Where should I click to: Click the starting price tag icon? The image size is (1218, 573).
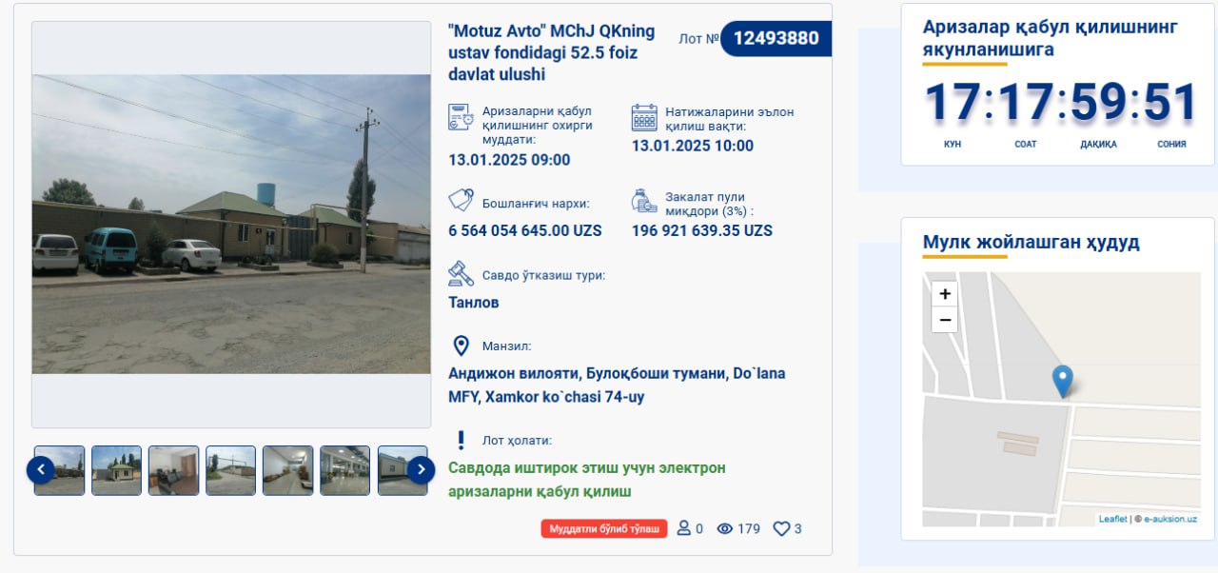tap(462, 201)
